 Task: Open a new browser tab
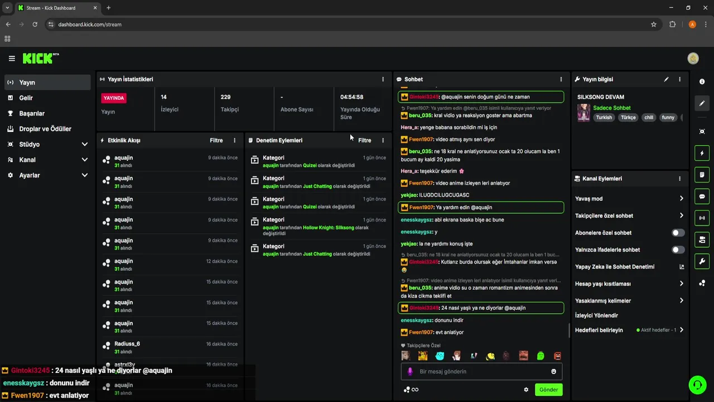click(x=108, y=8)
